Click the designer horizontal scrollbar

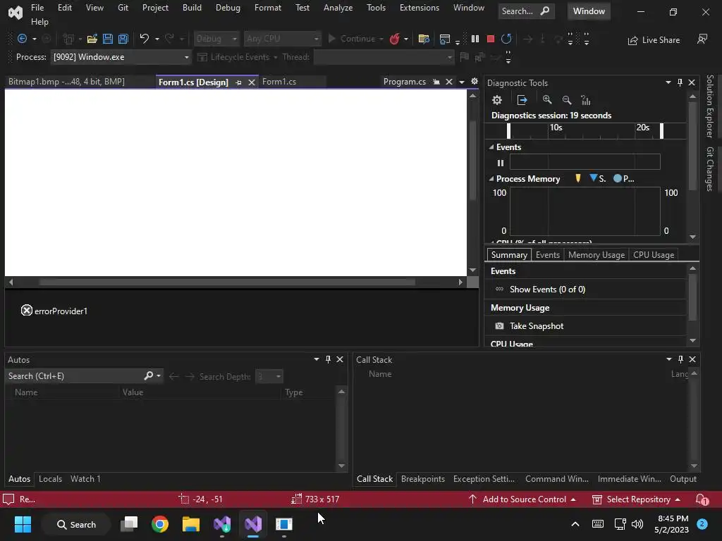[227, 282]
